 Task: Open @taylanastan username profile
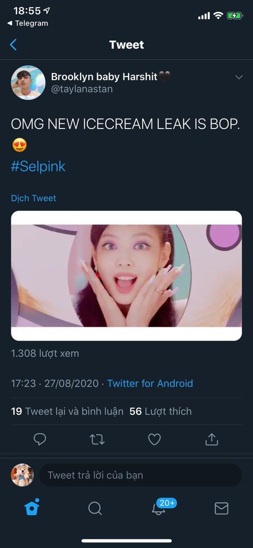82,90
